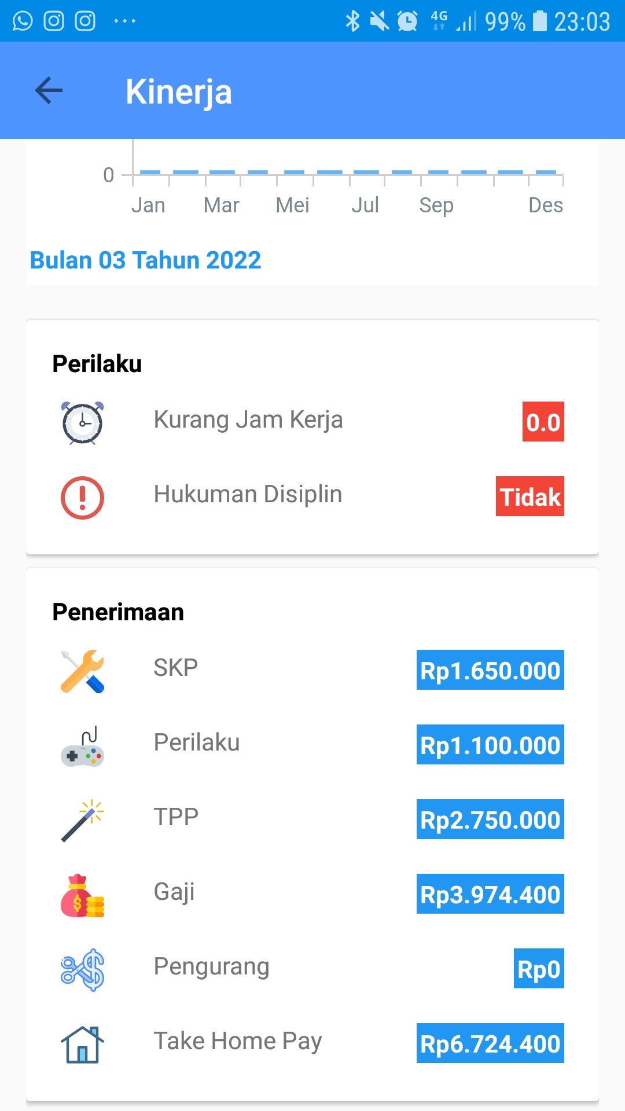The width and height of the screenshot is (625, 1111).
Task: Tap the game controller Perilaku icon
Action: 82,746
